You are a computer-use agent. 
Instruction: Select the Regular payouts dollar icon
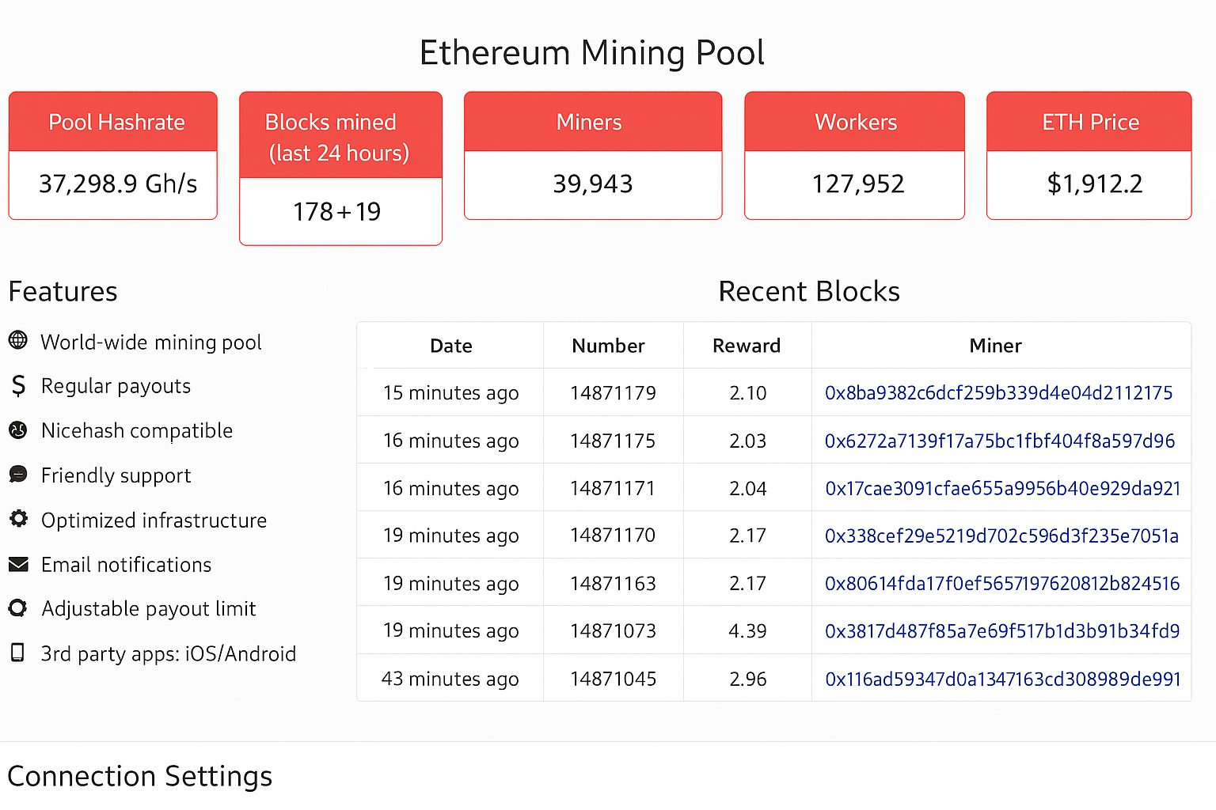[x=17, y=386]
